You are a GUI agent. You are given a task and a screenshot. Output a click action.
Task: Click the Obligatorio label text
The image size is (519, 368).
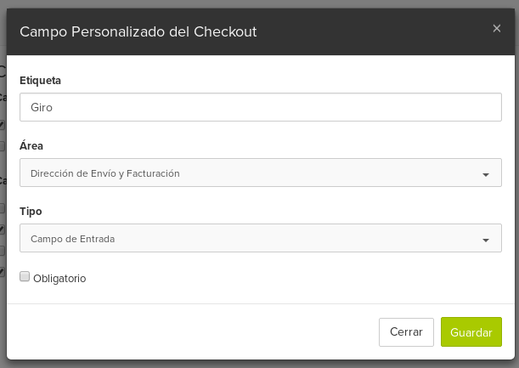pyautogui.click(x=59, y=279)
